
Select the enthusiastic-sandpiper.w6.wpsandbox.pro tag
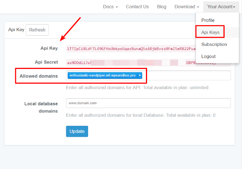click(102, 75)
